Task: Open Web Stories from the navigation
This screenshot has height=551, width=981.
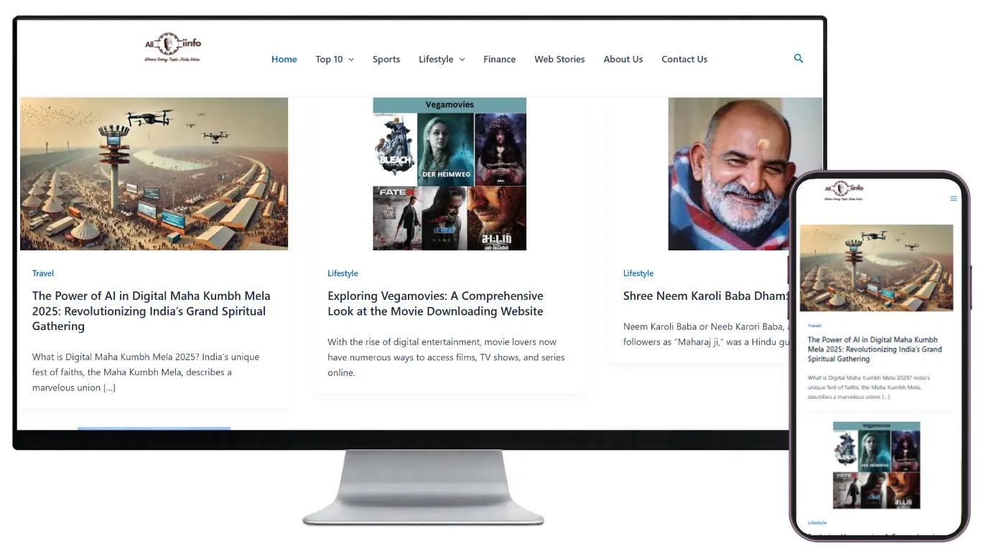Action: tap(559, 60)
